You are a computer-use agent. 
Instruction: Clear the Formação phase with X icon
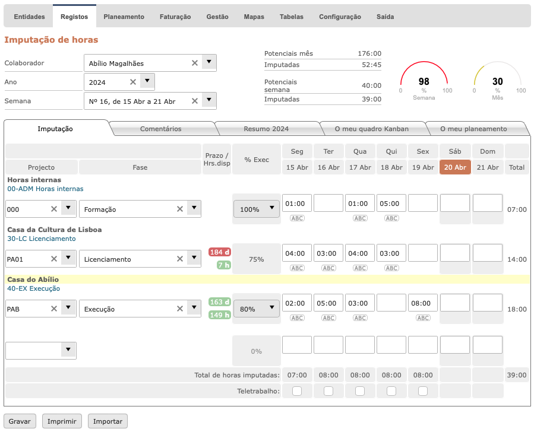pos(180,209)
